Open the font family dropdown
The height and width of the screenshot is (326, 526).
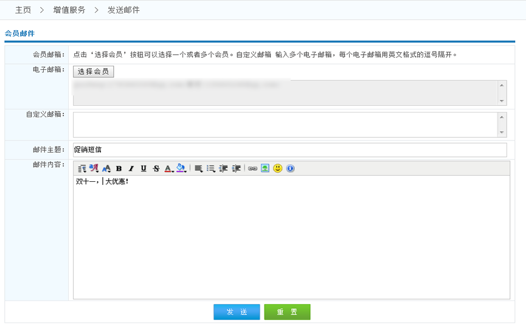94,168
